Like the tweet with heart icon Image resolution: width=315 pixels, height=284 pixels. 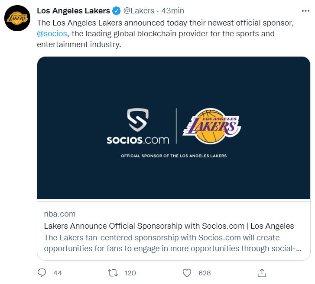(187, 273)
